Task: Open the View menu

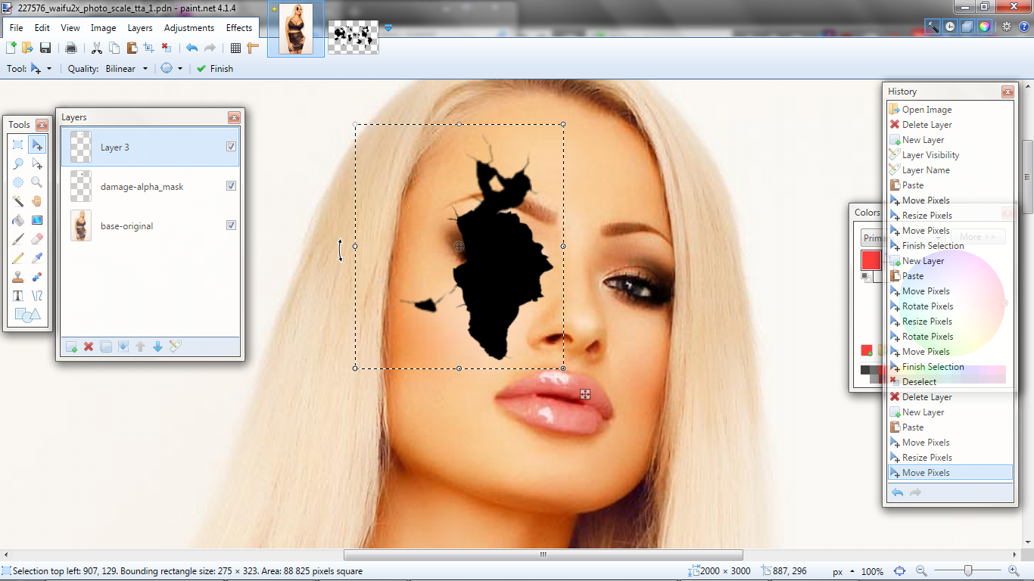Action: click(70, 28)
